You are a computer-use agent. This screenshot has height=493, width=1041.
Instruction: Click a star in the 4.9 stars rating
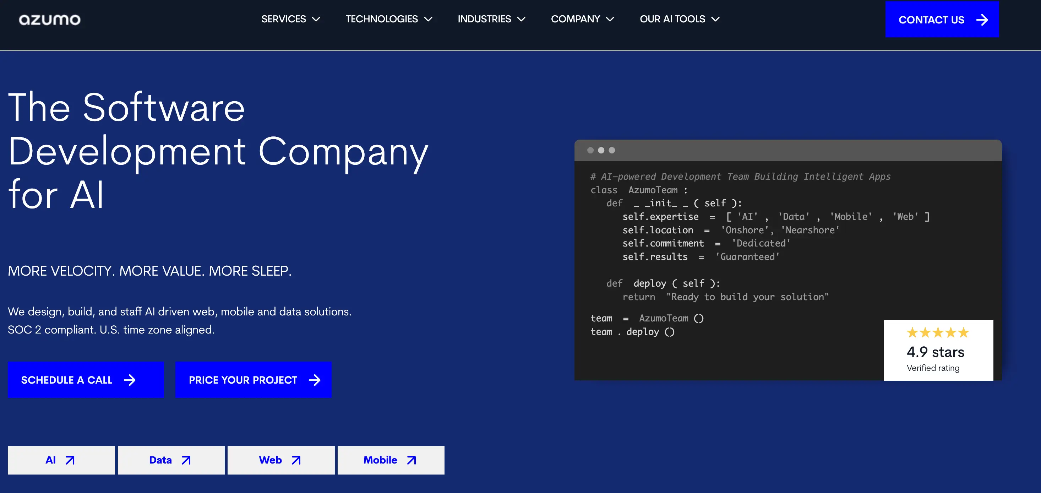coord(938,333)
